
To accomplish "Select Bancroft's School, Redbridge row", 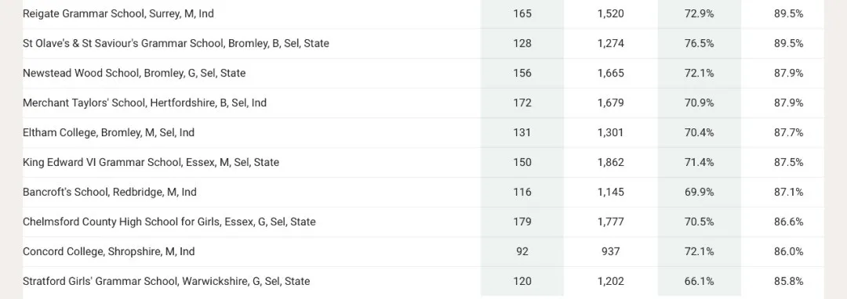I will coord(423,192).
